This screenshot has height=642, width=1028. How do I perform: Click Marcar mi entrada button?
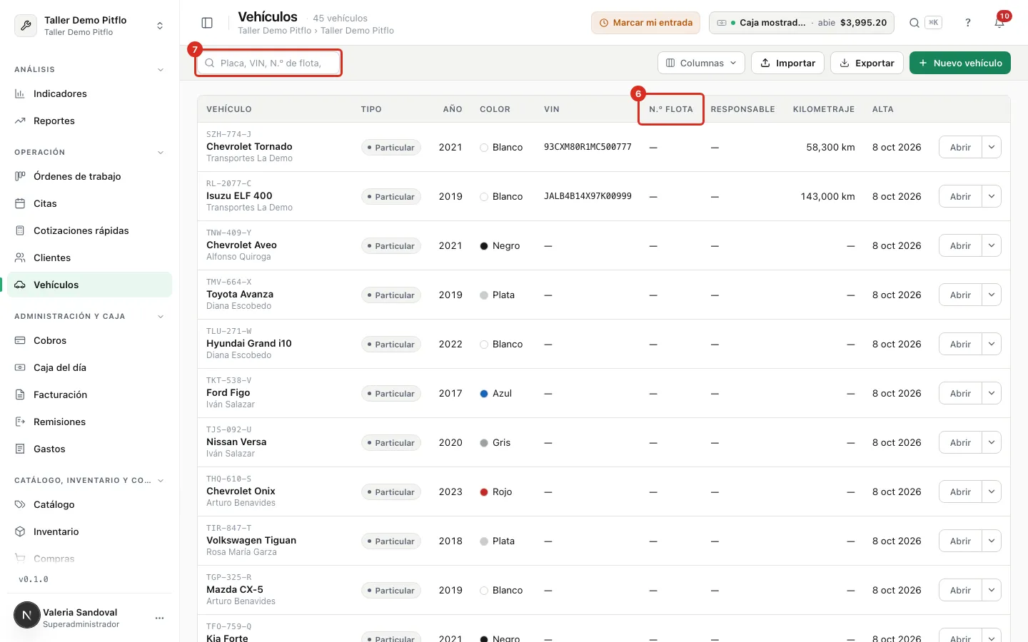[x=645, y=23]
